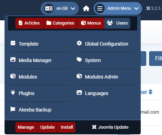
Task: Open the Articles tab
Action: (x=29, y=23)
